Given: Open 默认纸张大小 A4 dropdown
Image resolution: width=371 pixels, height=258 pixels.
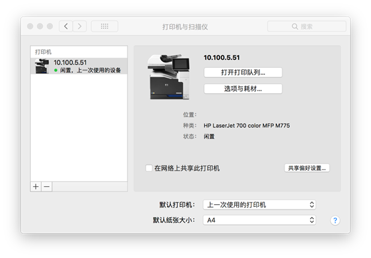Looking at the screenshot, I should tap(260, 220).
